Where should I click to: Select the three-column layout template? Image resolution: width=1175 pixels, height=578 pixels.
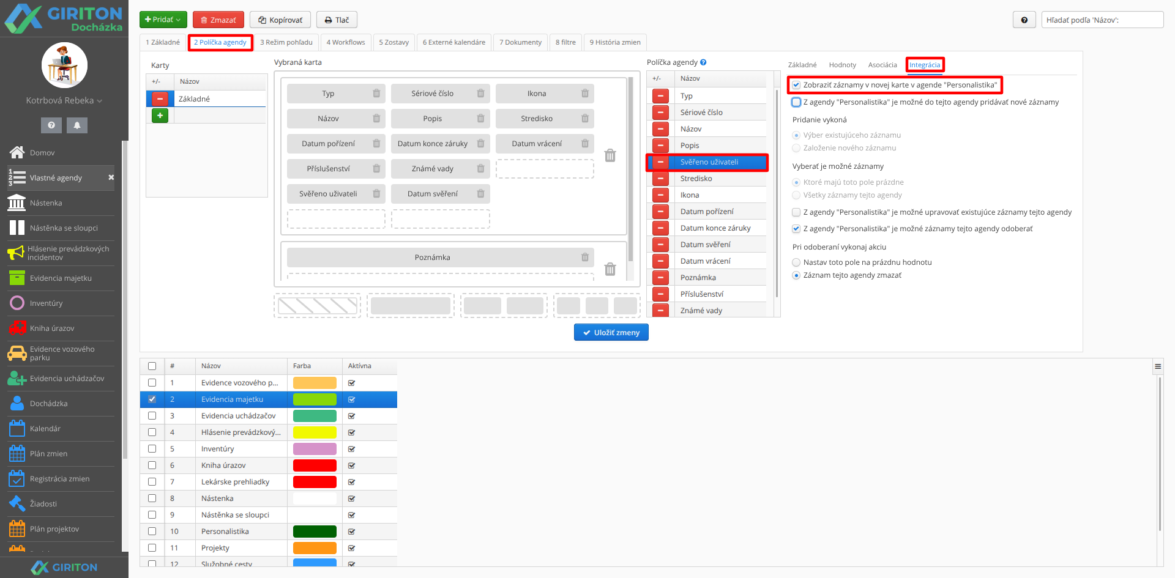(x=597, y=306)
